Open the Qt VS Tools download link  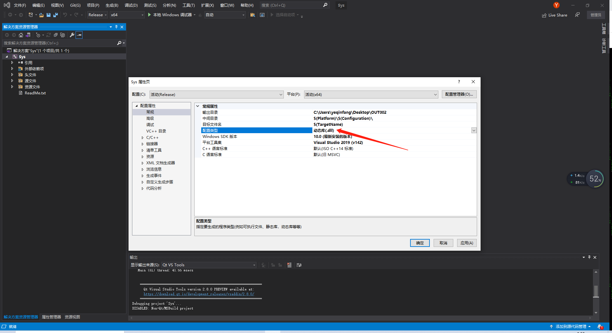click(199, 294)
